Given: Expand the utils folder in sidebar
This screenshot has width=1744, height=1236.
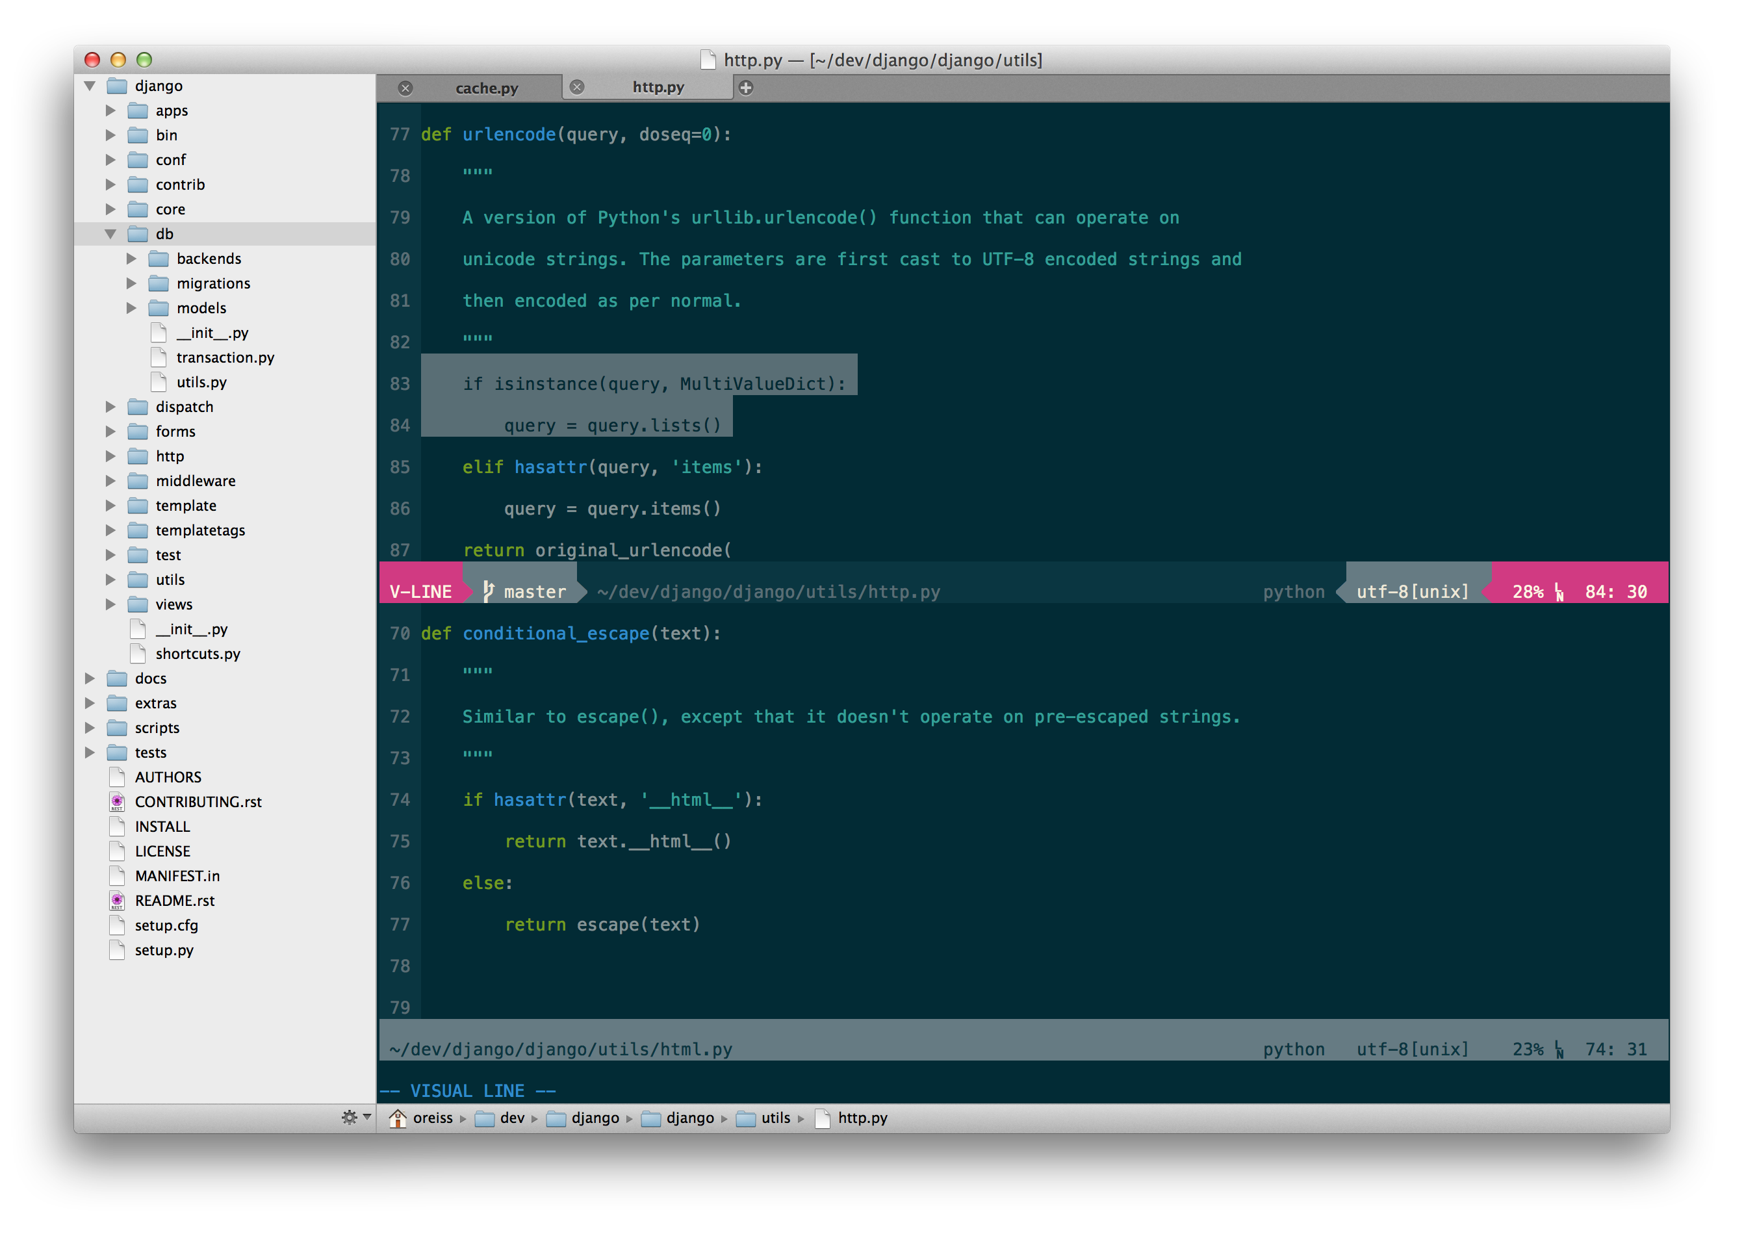Looking at the screenshot, I should point(111,580).
